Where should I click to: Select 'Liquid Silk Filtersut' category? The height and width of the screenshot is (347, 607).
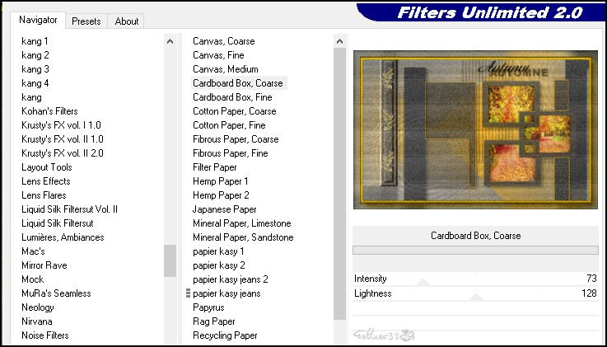pyautogui.click(x=58, y=223)
